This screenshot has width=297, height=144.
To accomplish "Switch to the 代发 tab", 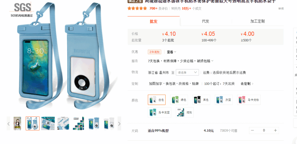I will [206, 21].
